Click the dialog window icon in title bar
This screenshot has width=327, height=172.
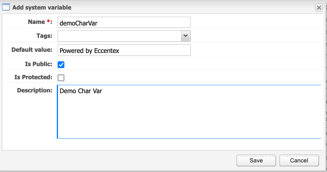pyautogui.click(x=6, y=7)
